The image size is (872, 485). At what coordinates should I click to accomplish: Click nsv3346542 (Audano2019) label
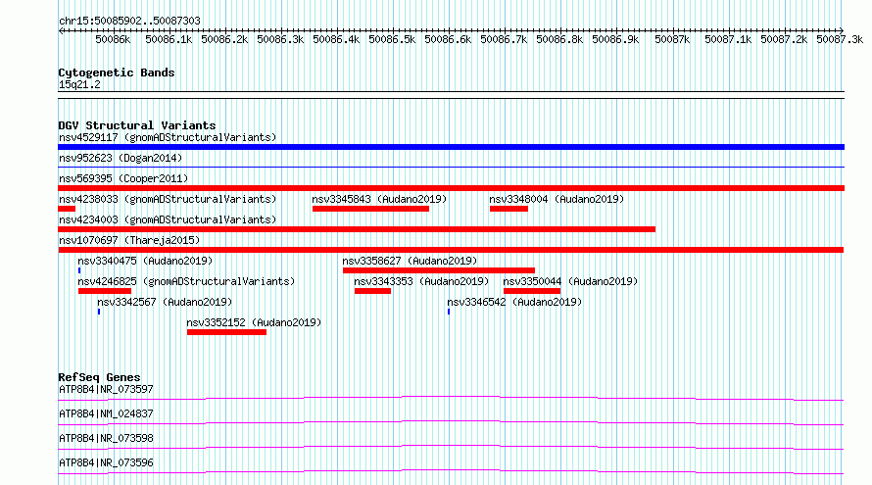[x=514, y=302]
